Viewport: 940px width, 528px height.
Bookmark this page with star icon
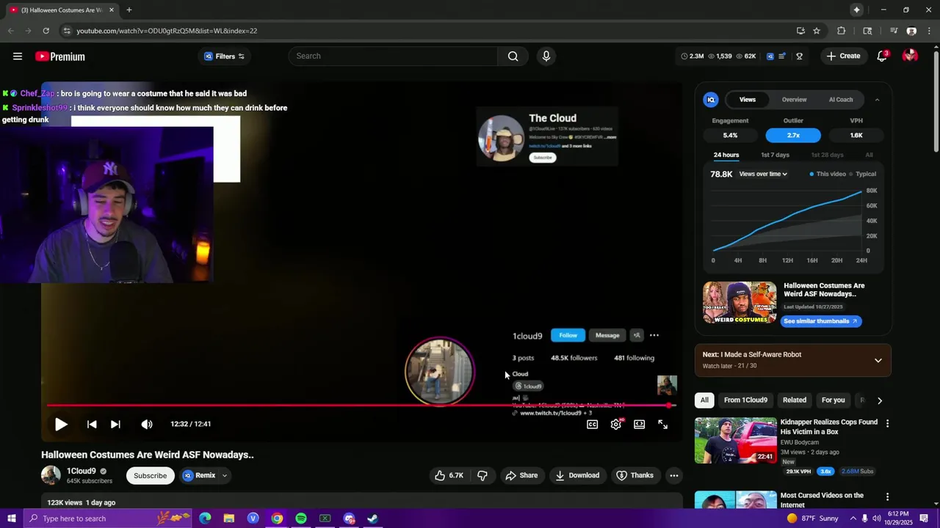[x=817, y=31]
